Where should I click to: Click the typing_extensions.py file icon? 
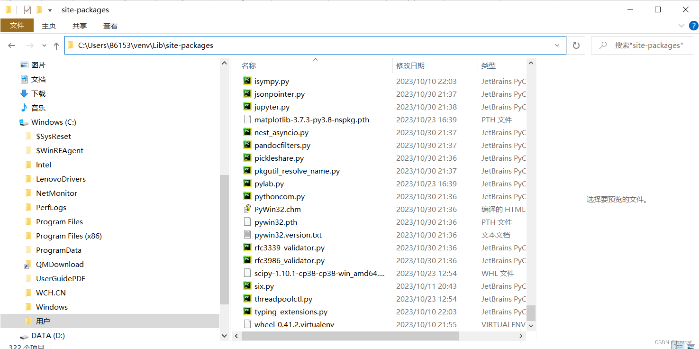[247, 312]
